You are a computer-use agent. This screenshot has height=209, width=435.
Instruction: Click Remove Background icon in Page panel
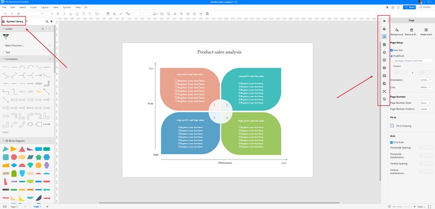(412, 30)
